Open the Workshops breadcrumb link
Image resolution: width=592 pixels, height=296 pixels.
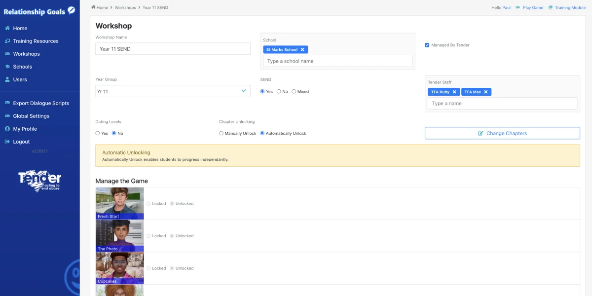click(125, 7)
